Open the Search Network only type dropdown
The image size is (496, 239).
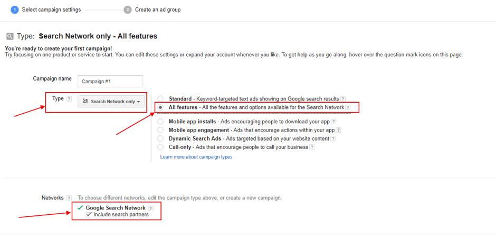[112, 102]
